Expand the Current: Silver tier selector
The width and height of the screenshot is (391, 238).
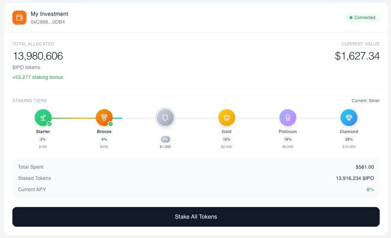coord(366,101)
